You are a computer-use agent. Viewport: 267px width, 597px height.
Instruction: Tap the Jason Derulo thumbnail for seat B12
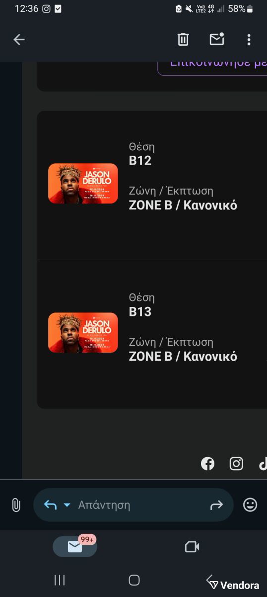click(x=83, y=183)
